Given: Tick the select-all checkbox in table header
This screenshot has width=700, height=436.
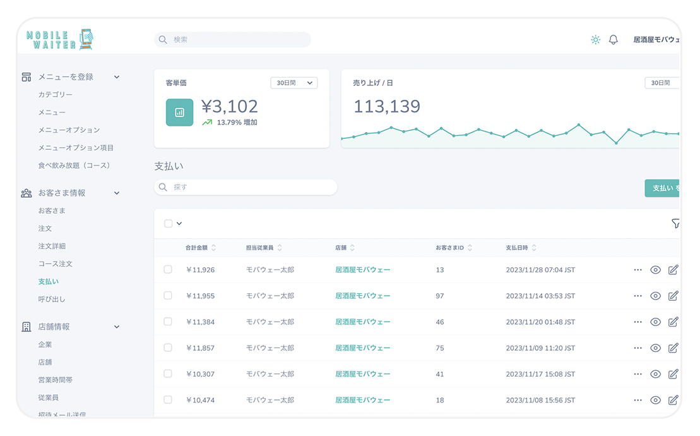Looking at the screenshot, I should (168, 224).
